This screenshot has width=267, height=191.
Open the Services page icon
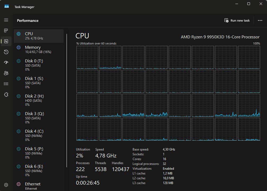click(6, 95)
